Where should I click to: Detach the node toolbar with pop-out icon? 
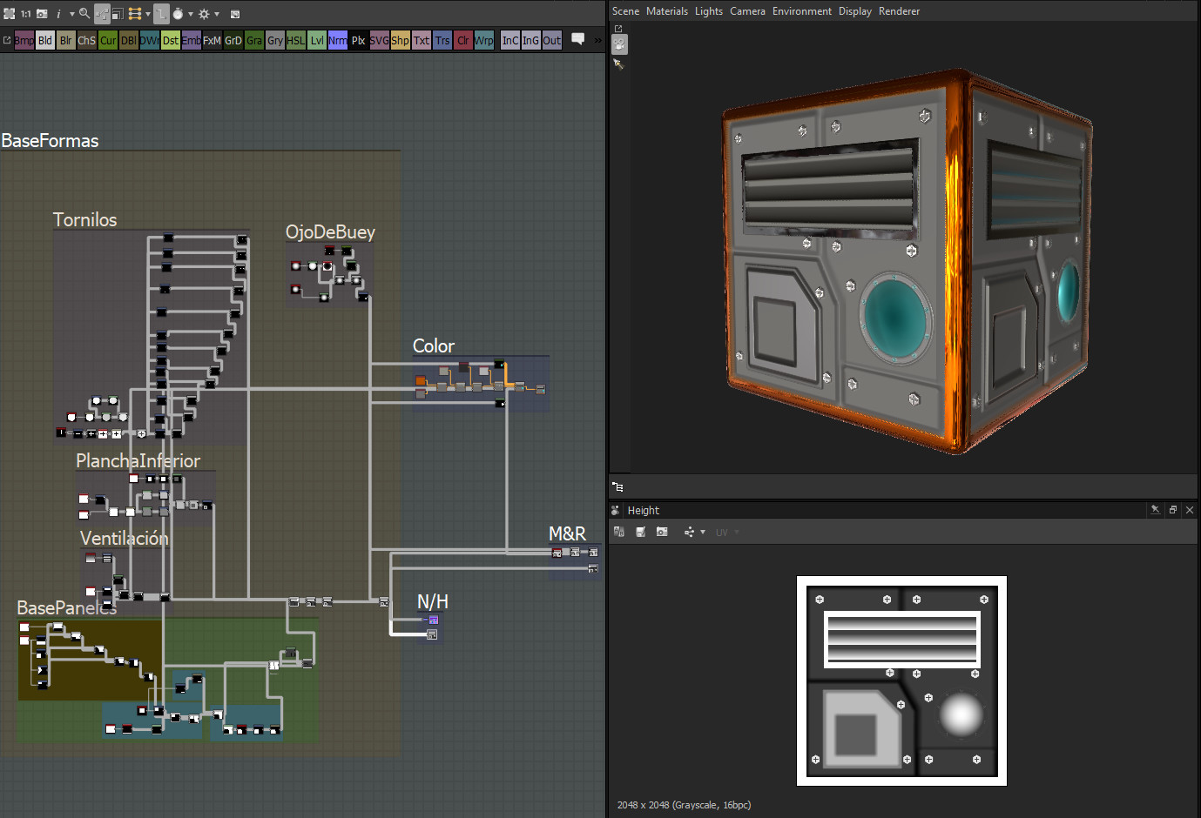coord(7,40)
